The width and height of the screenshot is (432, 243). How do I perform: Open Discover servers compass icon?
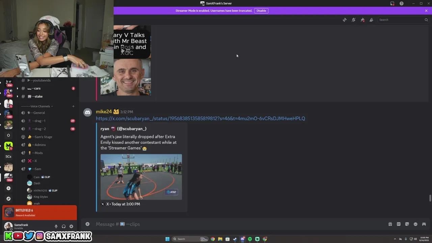(x=8, y=199)
